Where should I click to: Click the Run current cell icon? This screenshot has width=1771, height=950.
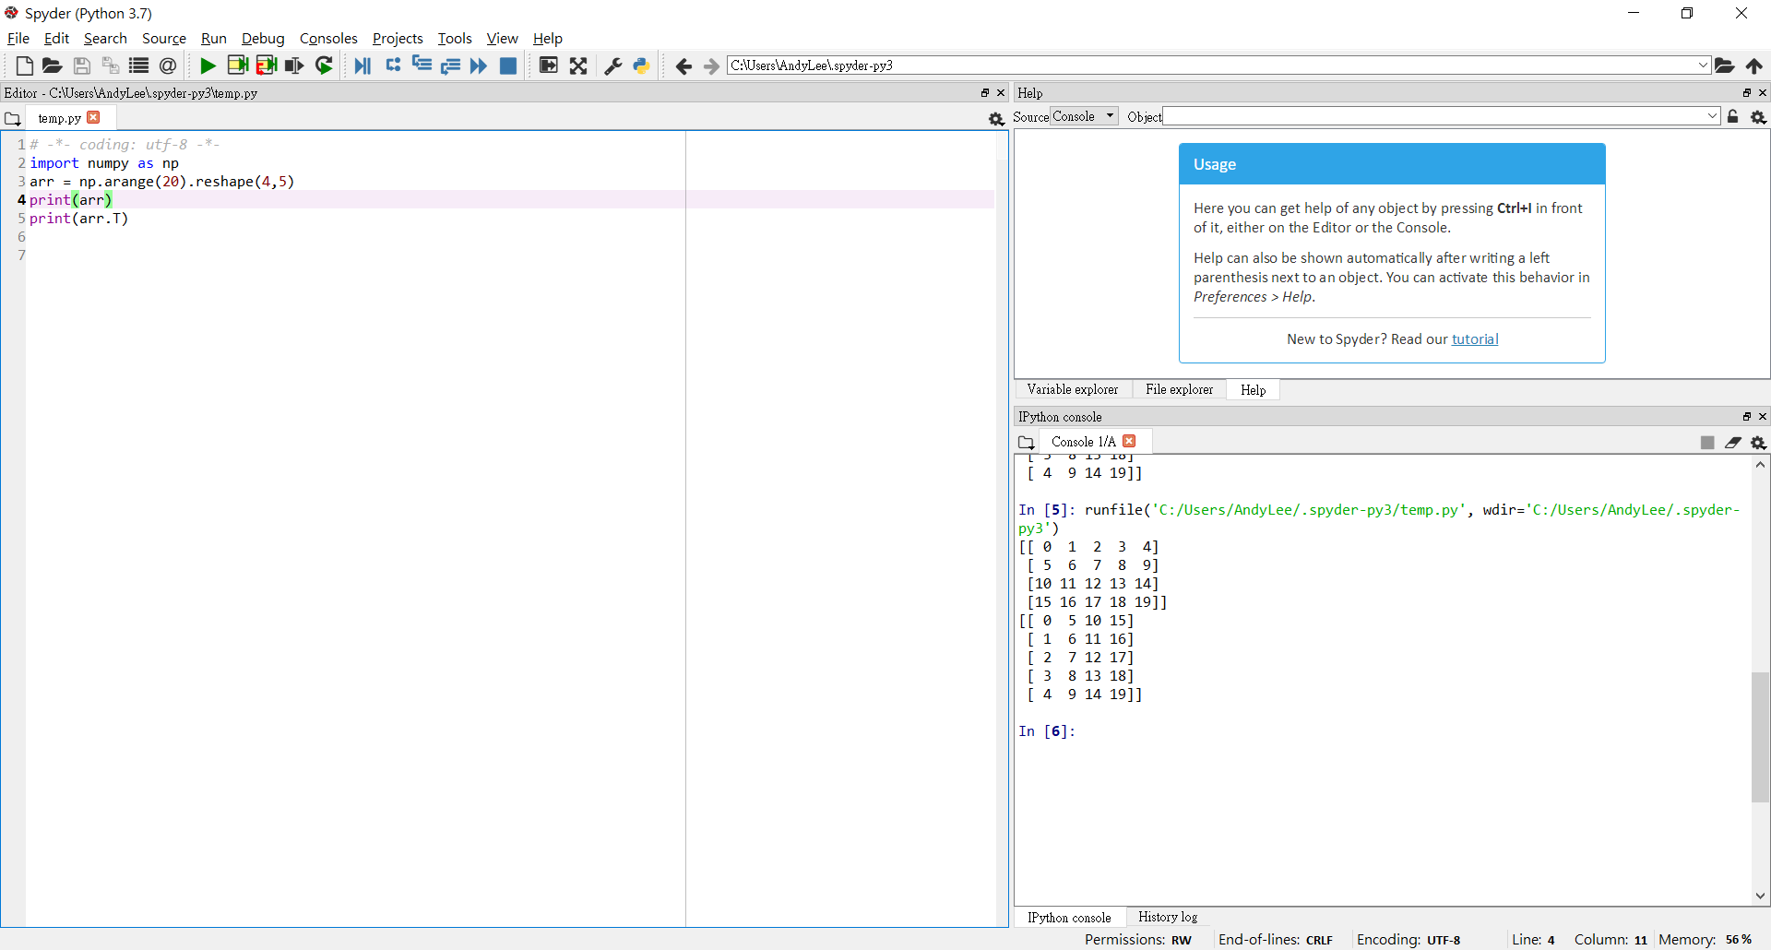[237, 65]
